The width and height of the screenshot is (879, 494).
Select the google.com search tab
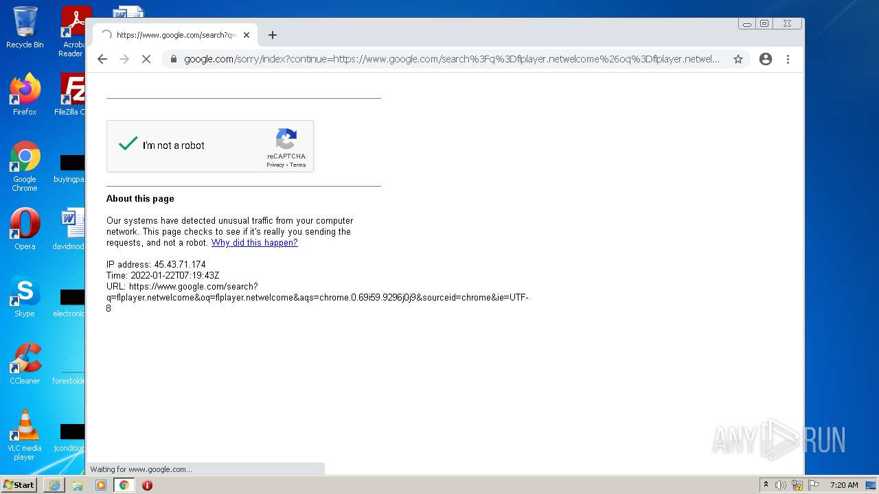pos(175,35)
